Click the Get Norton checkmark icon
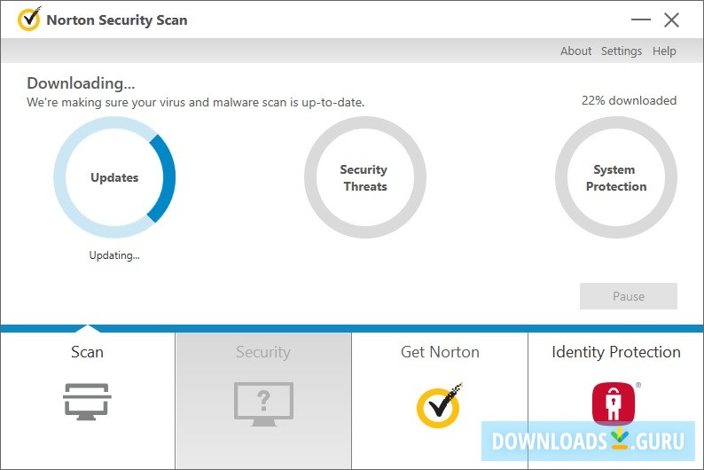Image resolution: width=704 pixels, height=470 pixels. pyautogui.click(x=440, y=405)
